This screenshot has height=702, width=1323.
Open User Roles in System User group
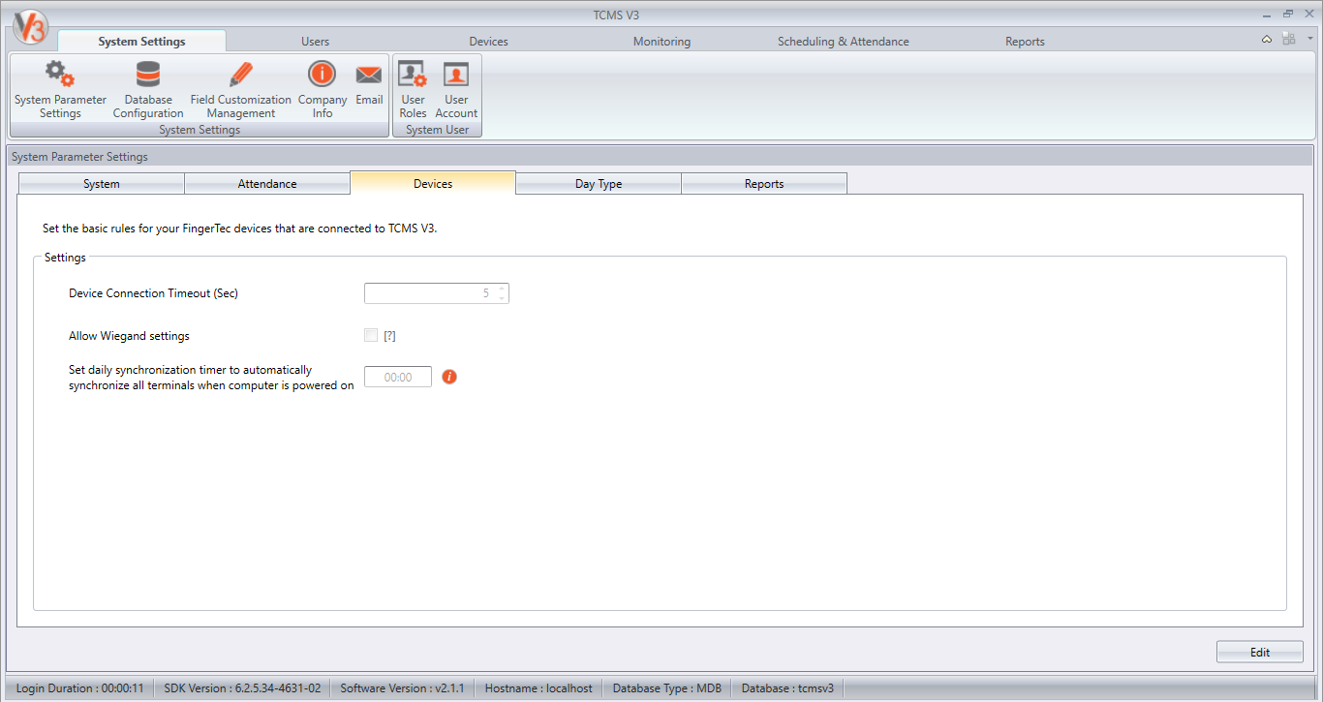pos(414,89)
